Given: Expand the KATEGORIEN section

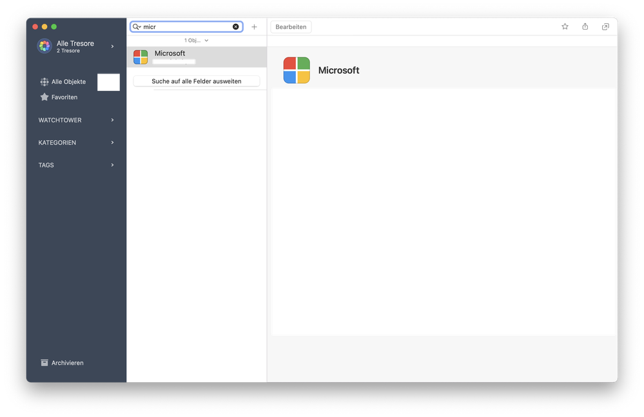Looking at the screenshot, I should [x=113, y=142].
